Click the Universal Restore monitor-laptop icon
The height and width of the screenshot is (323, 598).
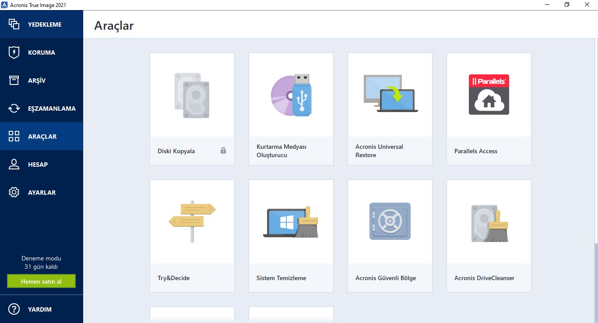pos(390,93)
